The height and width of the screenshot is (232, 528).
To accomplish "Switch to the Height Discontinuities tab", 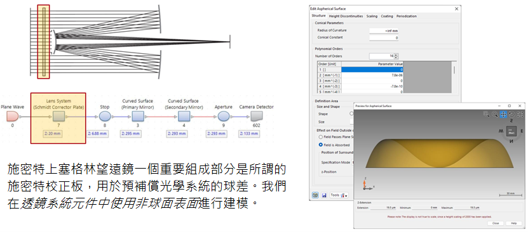I will (346, 16).
